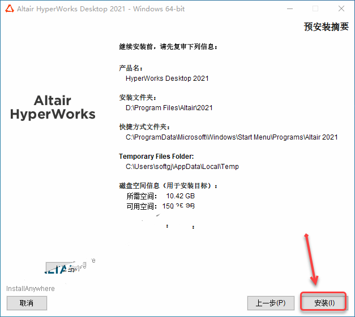Viewport: 355px width, 317px height.
Task: Click the 可用空间 label
Action: (x=142, y=206)
